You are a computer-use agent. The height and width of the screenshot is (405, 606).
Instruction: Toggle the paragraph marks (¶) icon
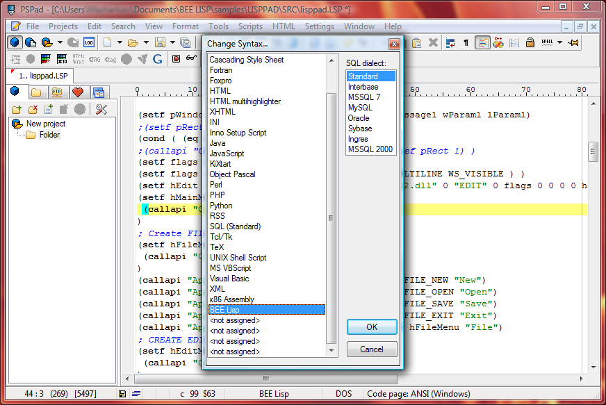tap(466, 42)
